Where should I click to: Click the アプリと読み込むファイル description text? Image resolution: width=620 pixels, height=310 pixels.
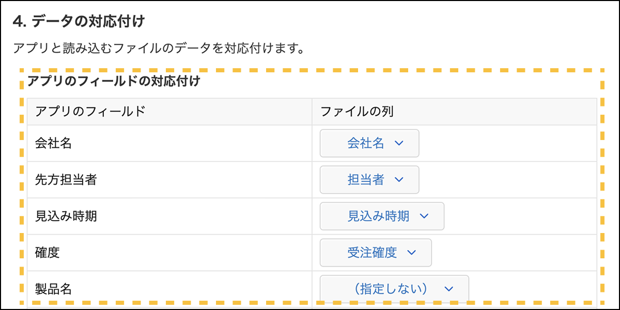click(x=157, y=49)
